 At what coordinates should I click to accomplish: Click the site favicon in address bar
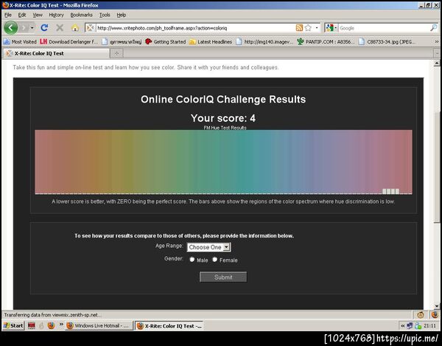(90, 27)
